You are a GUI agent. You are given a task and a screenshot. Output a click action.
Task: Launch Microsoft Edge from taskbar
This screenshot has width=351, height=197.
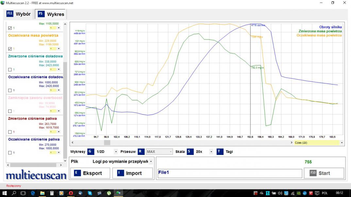(x=33, y=193)
